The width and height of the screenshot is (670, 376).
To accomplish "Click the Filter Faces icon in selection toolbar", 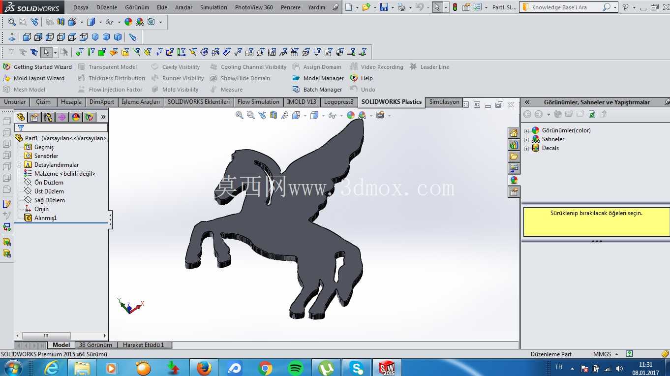I will [102, 52].
